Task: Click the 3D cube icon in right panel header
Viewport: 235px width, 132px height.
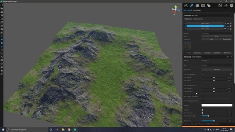Action: (x=220, y=6)
